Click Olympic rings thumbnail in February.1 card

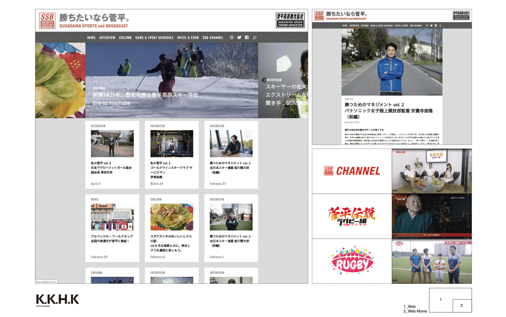(231, 217)
